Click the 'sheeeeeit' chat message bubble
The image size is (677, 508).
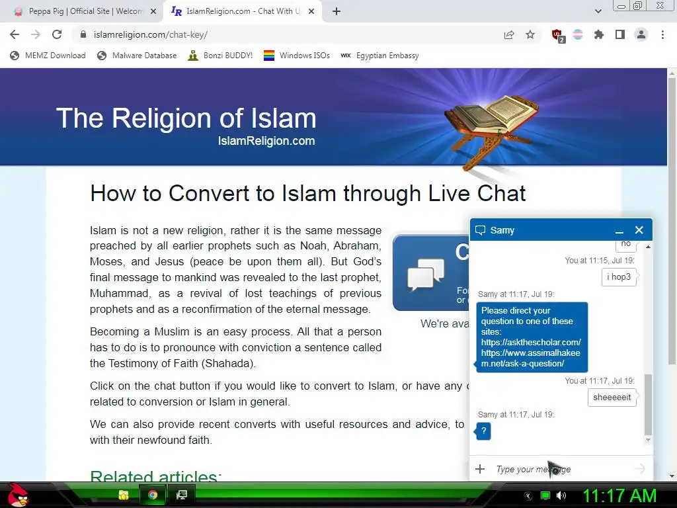point(612,398)
